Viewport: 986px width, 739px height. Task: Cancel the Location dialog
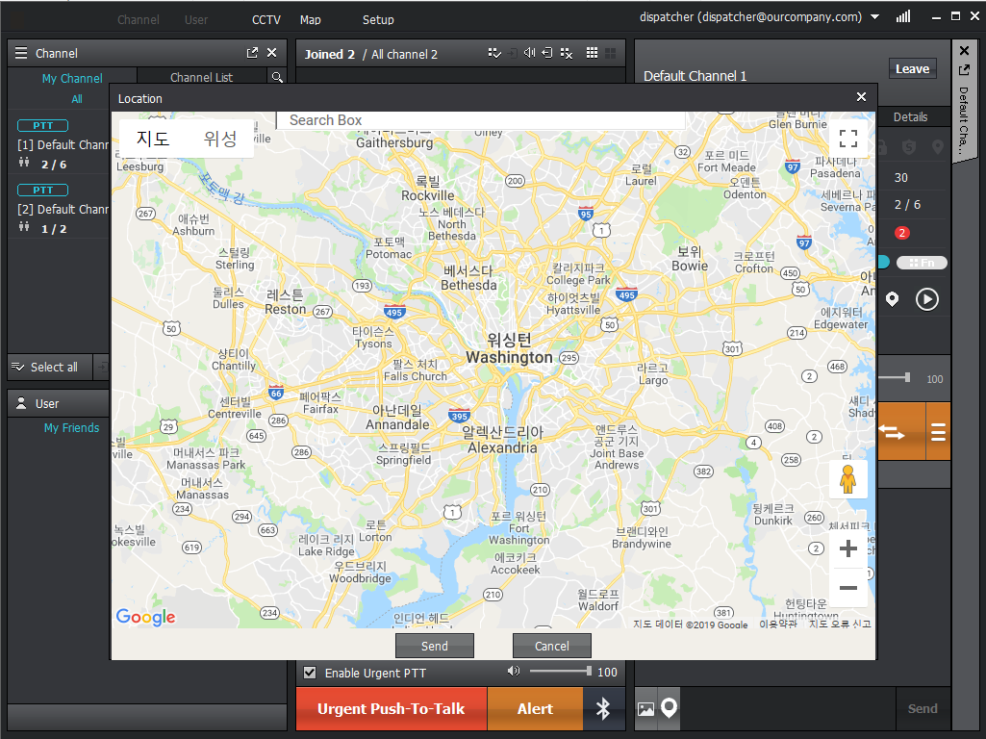click(x=551, y=646)
